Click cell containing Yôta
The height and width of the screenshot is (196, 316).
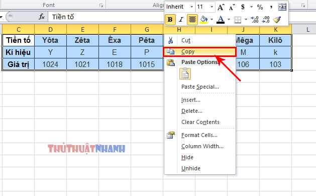50,40
